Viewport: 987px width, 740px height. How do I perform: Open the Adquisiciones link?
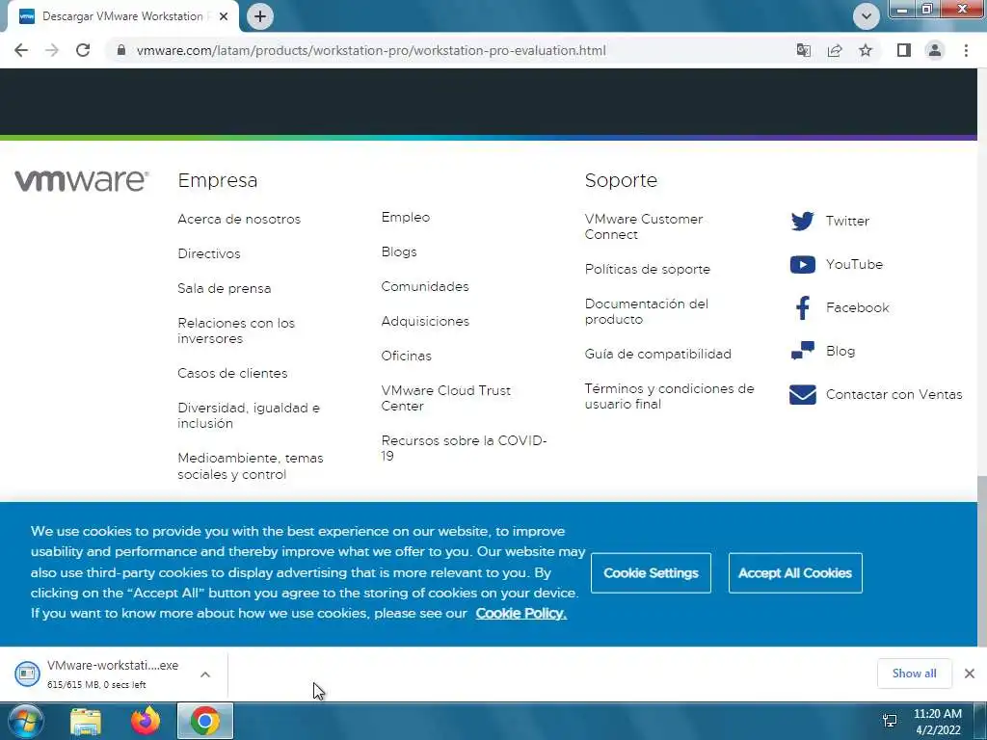pyautogui.click(x=425, y=321)
